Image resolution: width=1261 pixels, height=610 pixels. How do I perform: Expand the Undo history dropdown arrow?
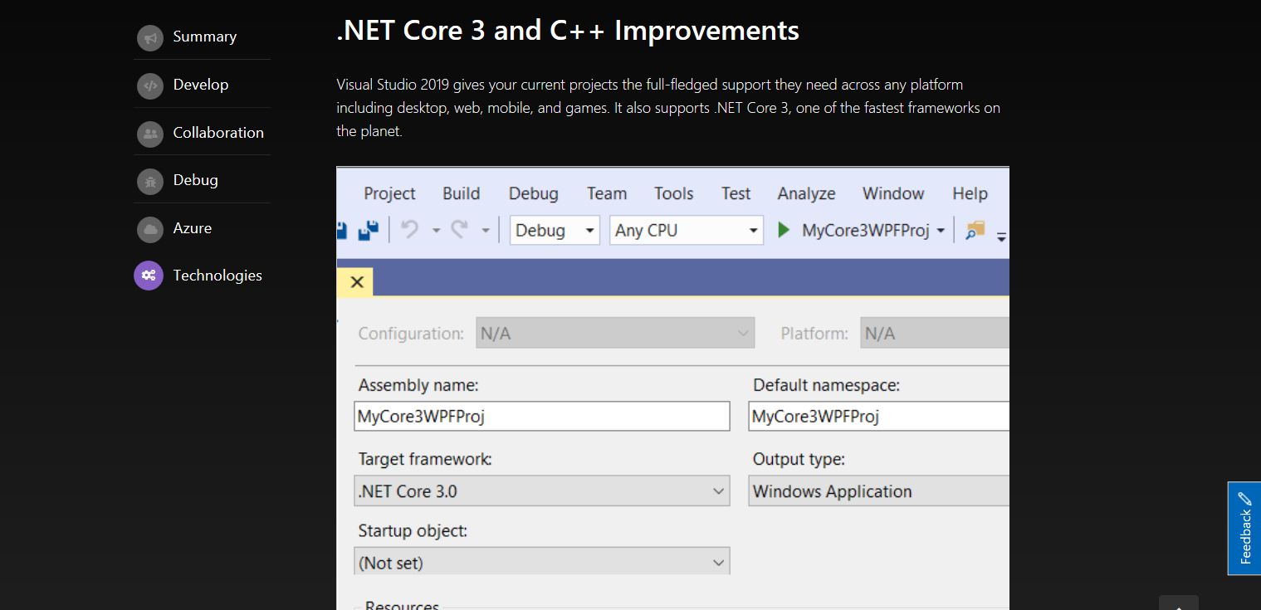click(x=436, y=231)
